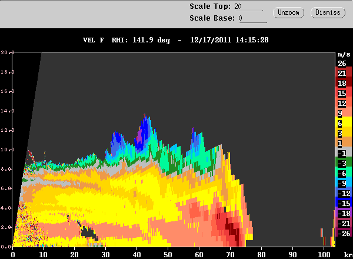Select the -9 m/s light blue swatch
The width and height of the screenshot is (353, 259).
pyautogui.click(x=344, y=182)
